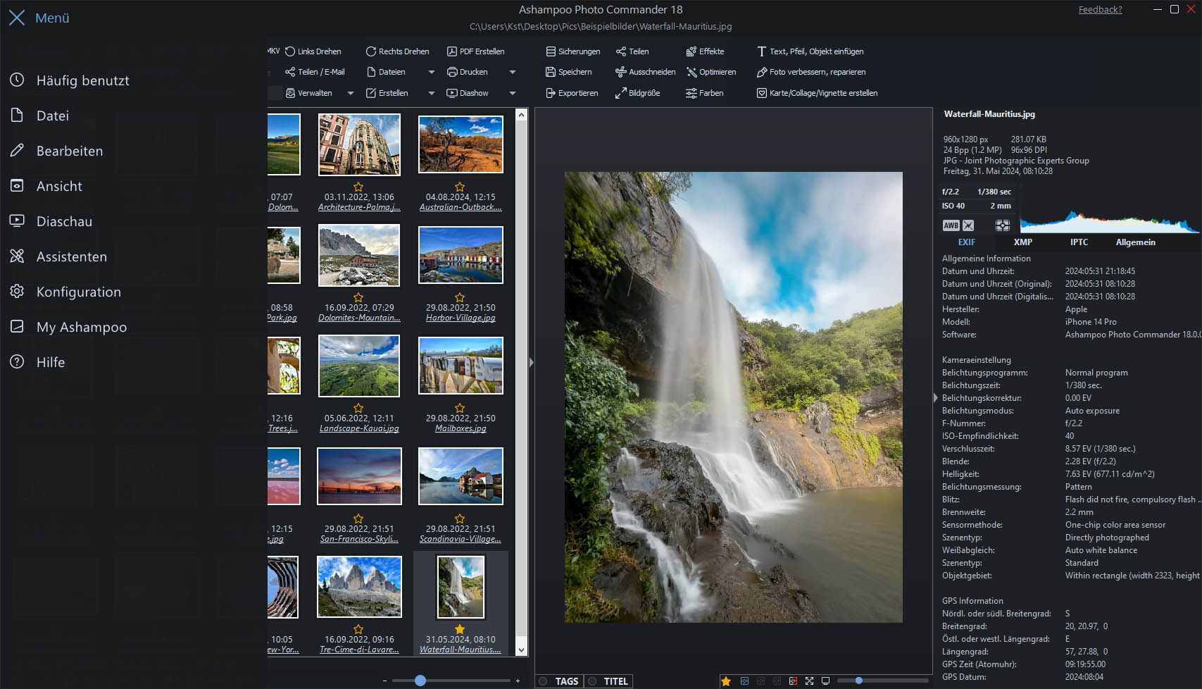Image resolution: width=1202 pixels, height=689 pixels.
Task: Open the Dateien dropdown arrow
Action: (x=431, y=72)
